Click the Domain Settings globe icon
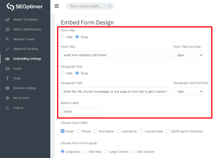Viewport: 221px width, 158px height. pos(7,88)
